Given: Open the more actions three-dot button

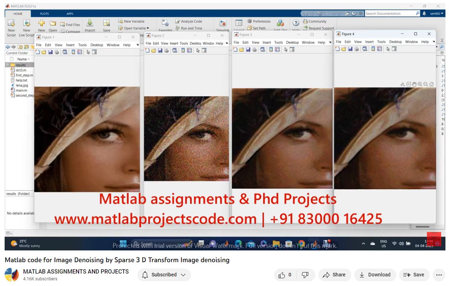Looking at the screenshot, I should coord(439,275).
